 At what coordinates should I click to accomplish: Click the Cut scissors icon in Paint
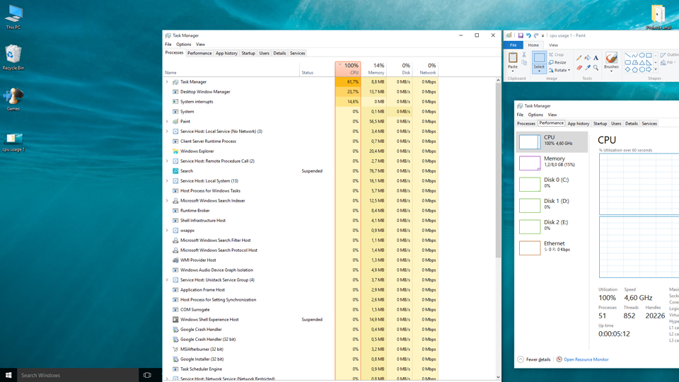[x=524, y=55]
